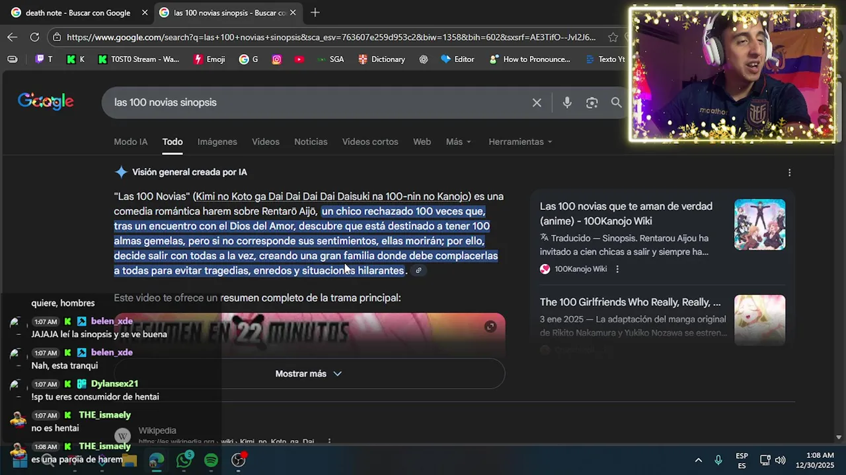Screen dimensions: 846x475
Task: Close the 'las 100 novias sinopsis' tab
Action: [293, 13]
